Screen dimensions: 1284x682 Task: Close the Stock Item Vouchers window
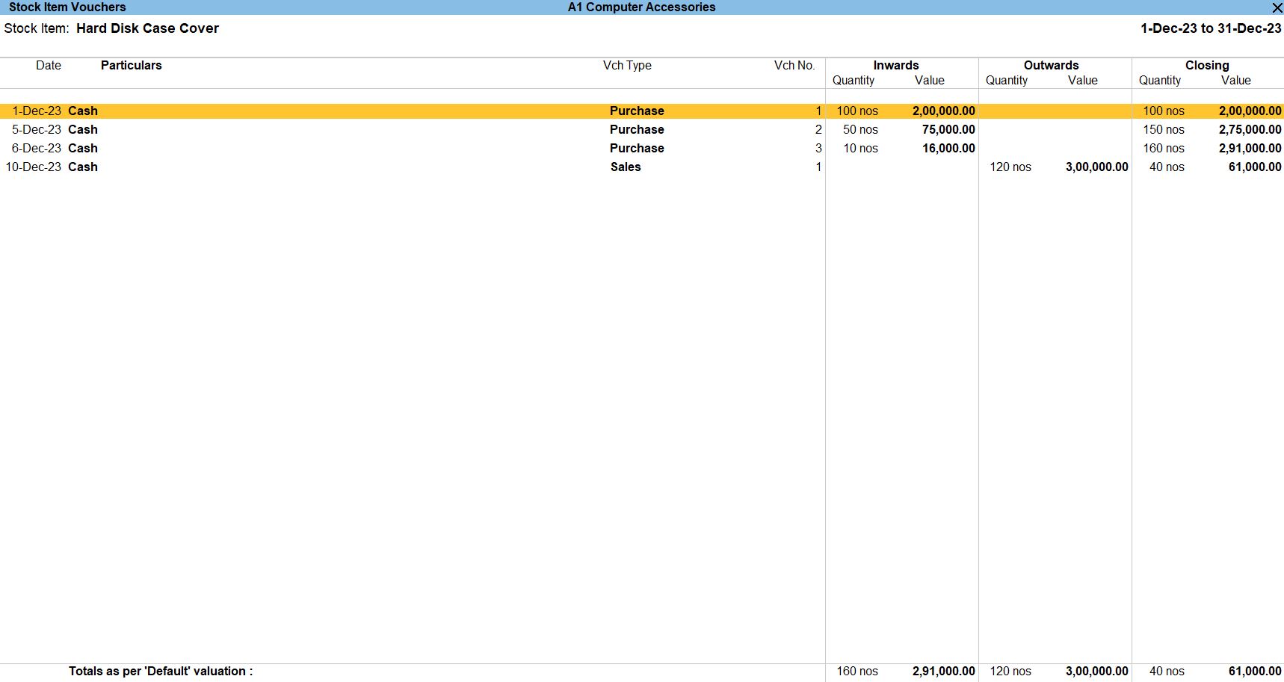(1277, 7)
